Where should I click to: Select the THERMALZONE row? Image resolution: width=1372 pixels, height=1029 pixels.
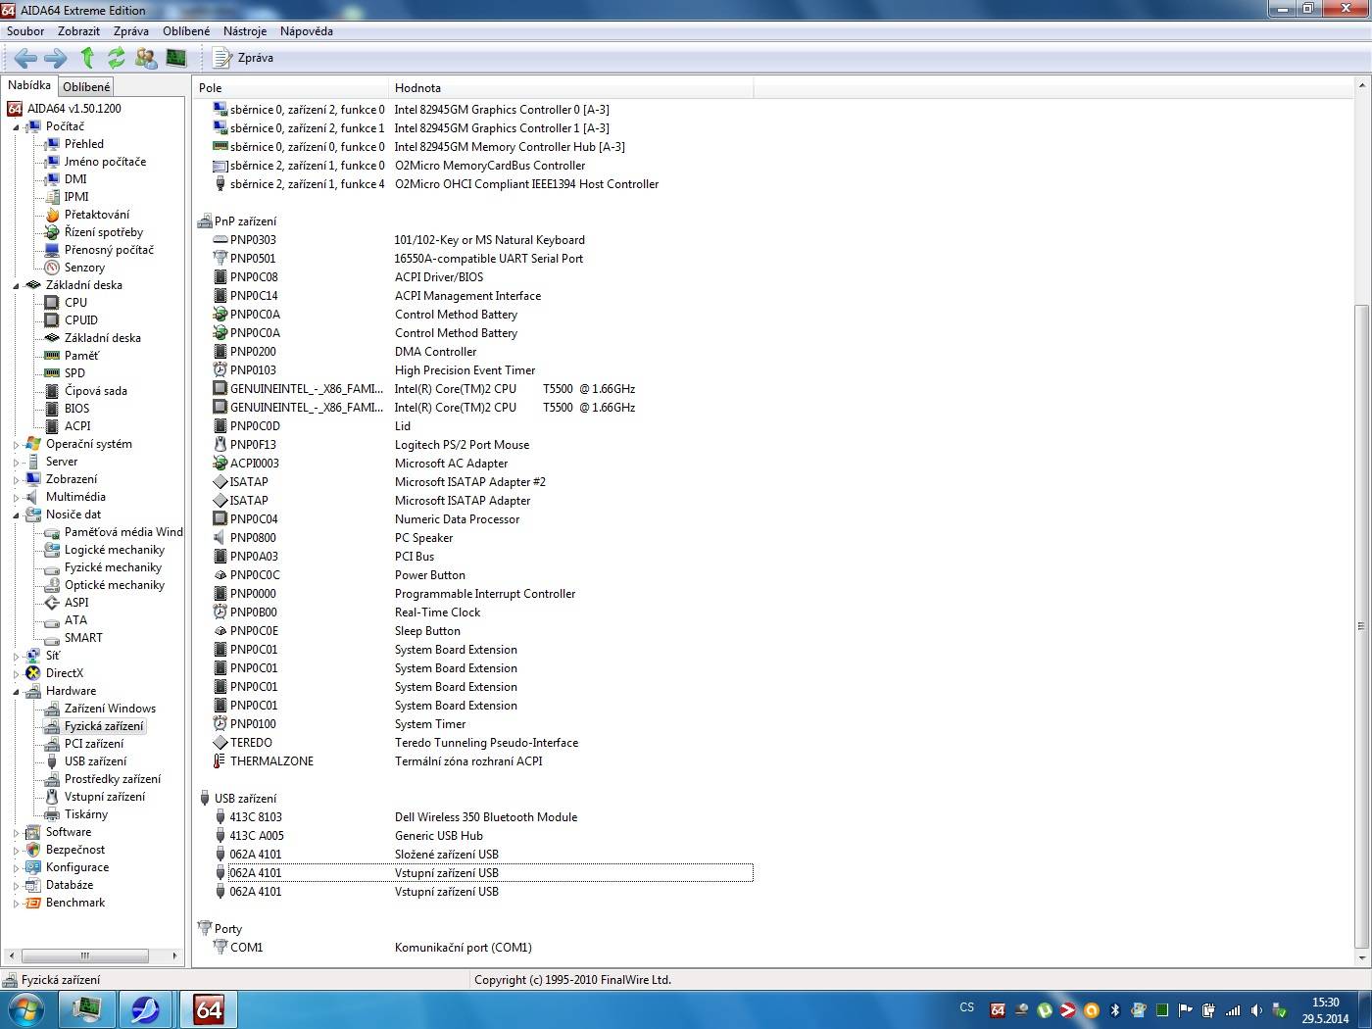pyautogui.click(x=482, y=761)
